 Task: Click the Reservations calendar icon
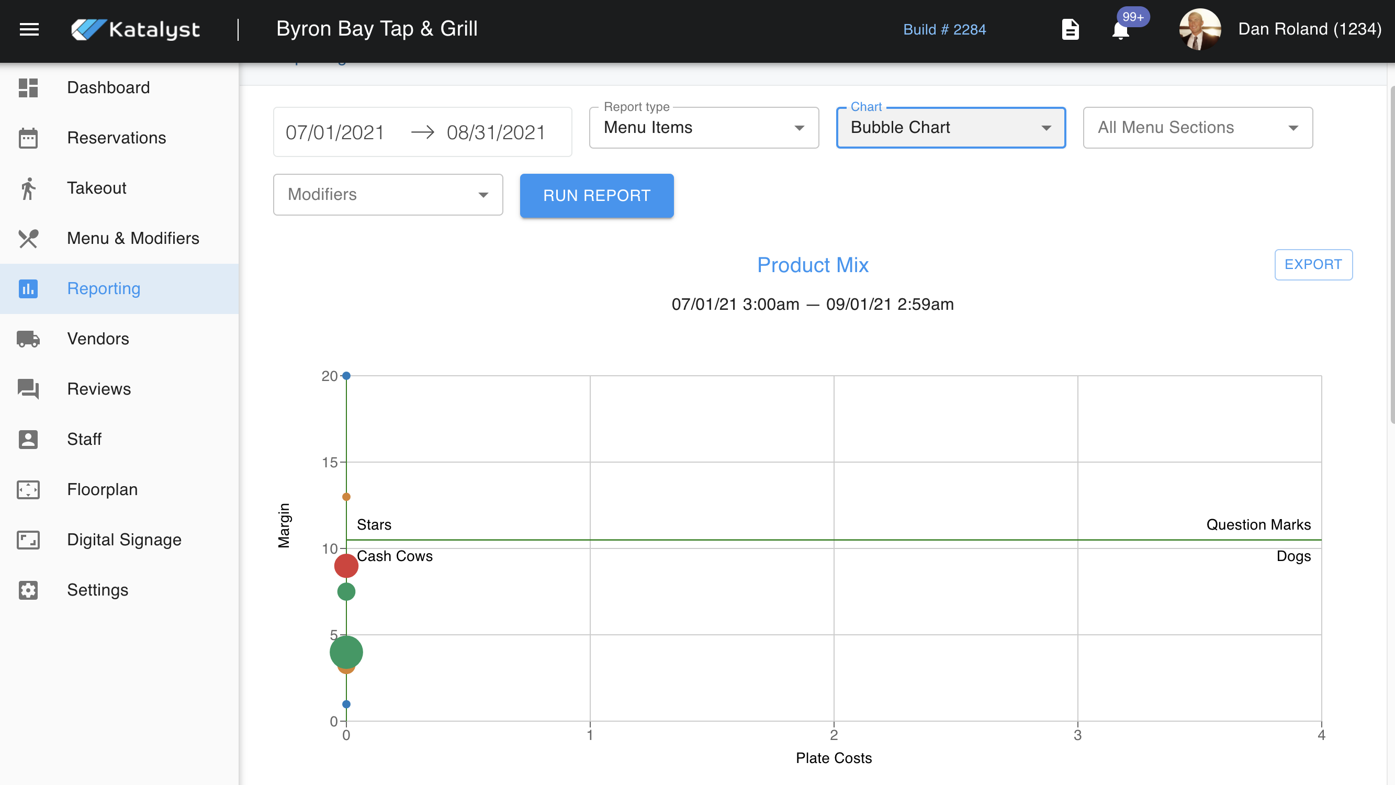(28, 138)
